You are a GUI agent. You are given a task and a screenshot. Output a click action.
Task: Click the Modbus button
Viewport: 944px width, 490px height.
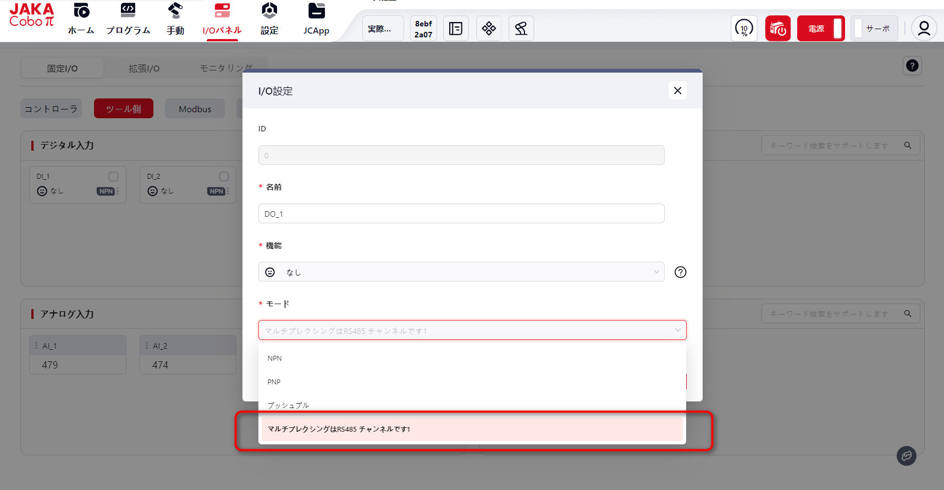[x=195, y=109]
